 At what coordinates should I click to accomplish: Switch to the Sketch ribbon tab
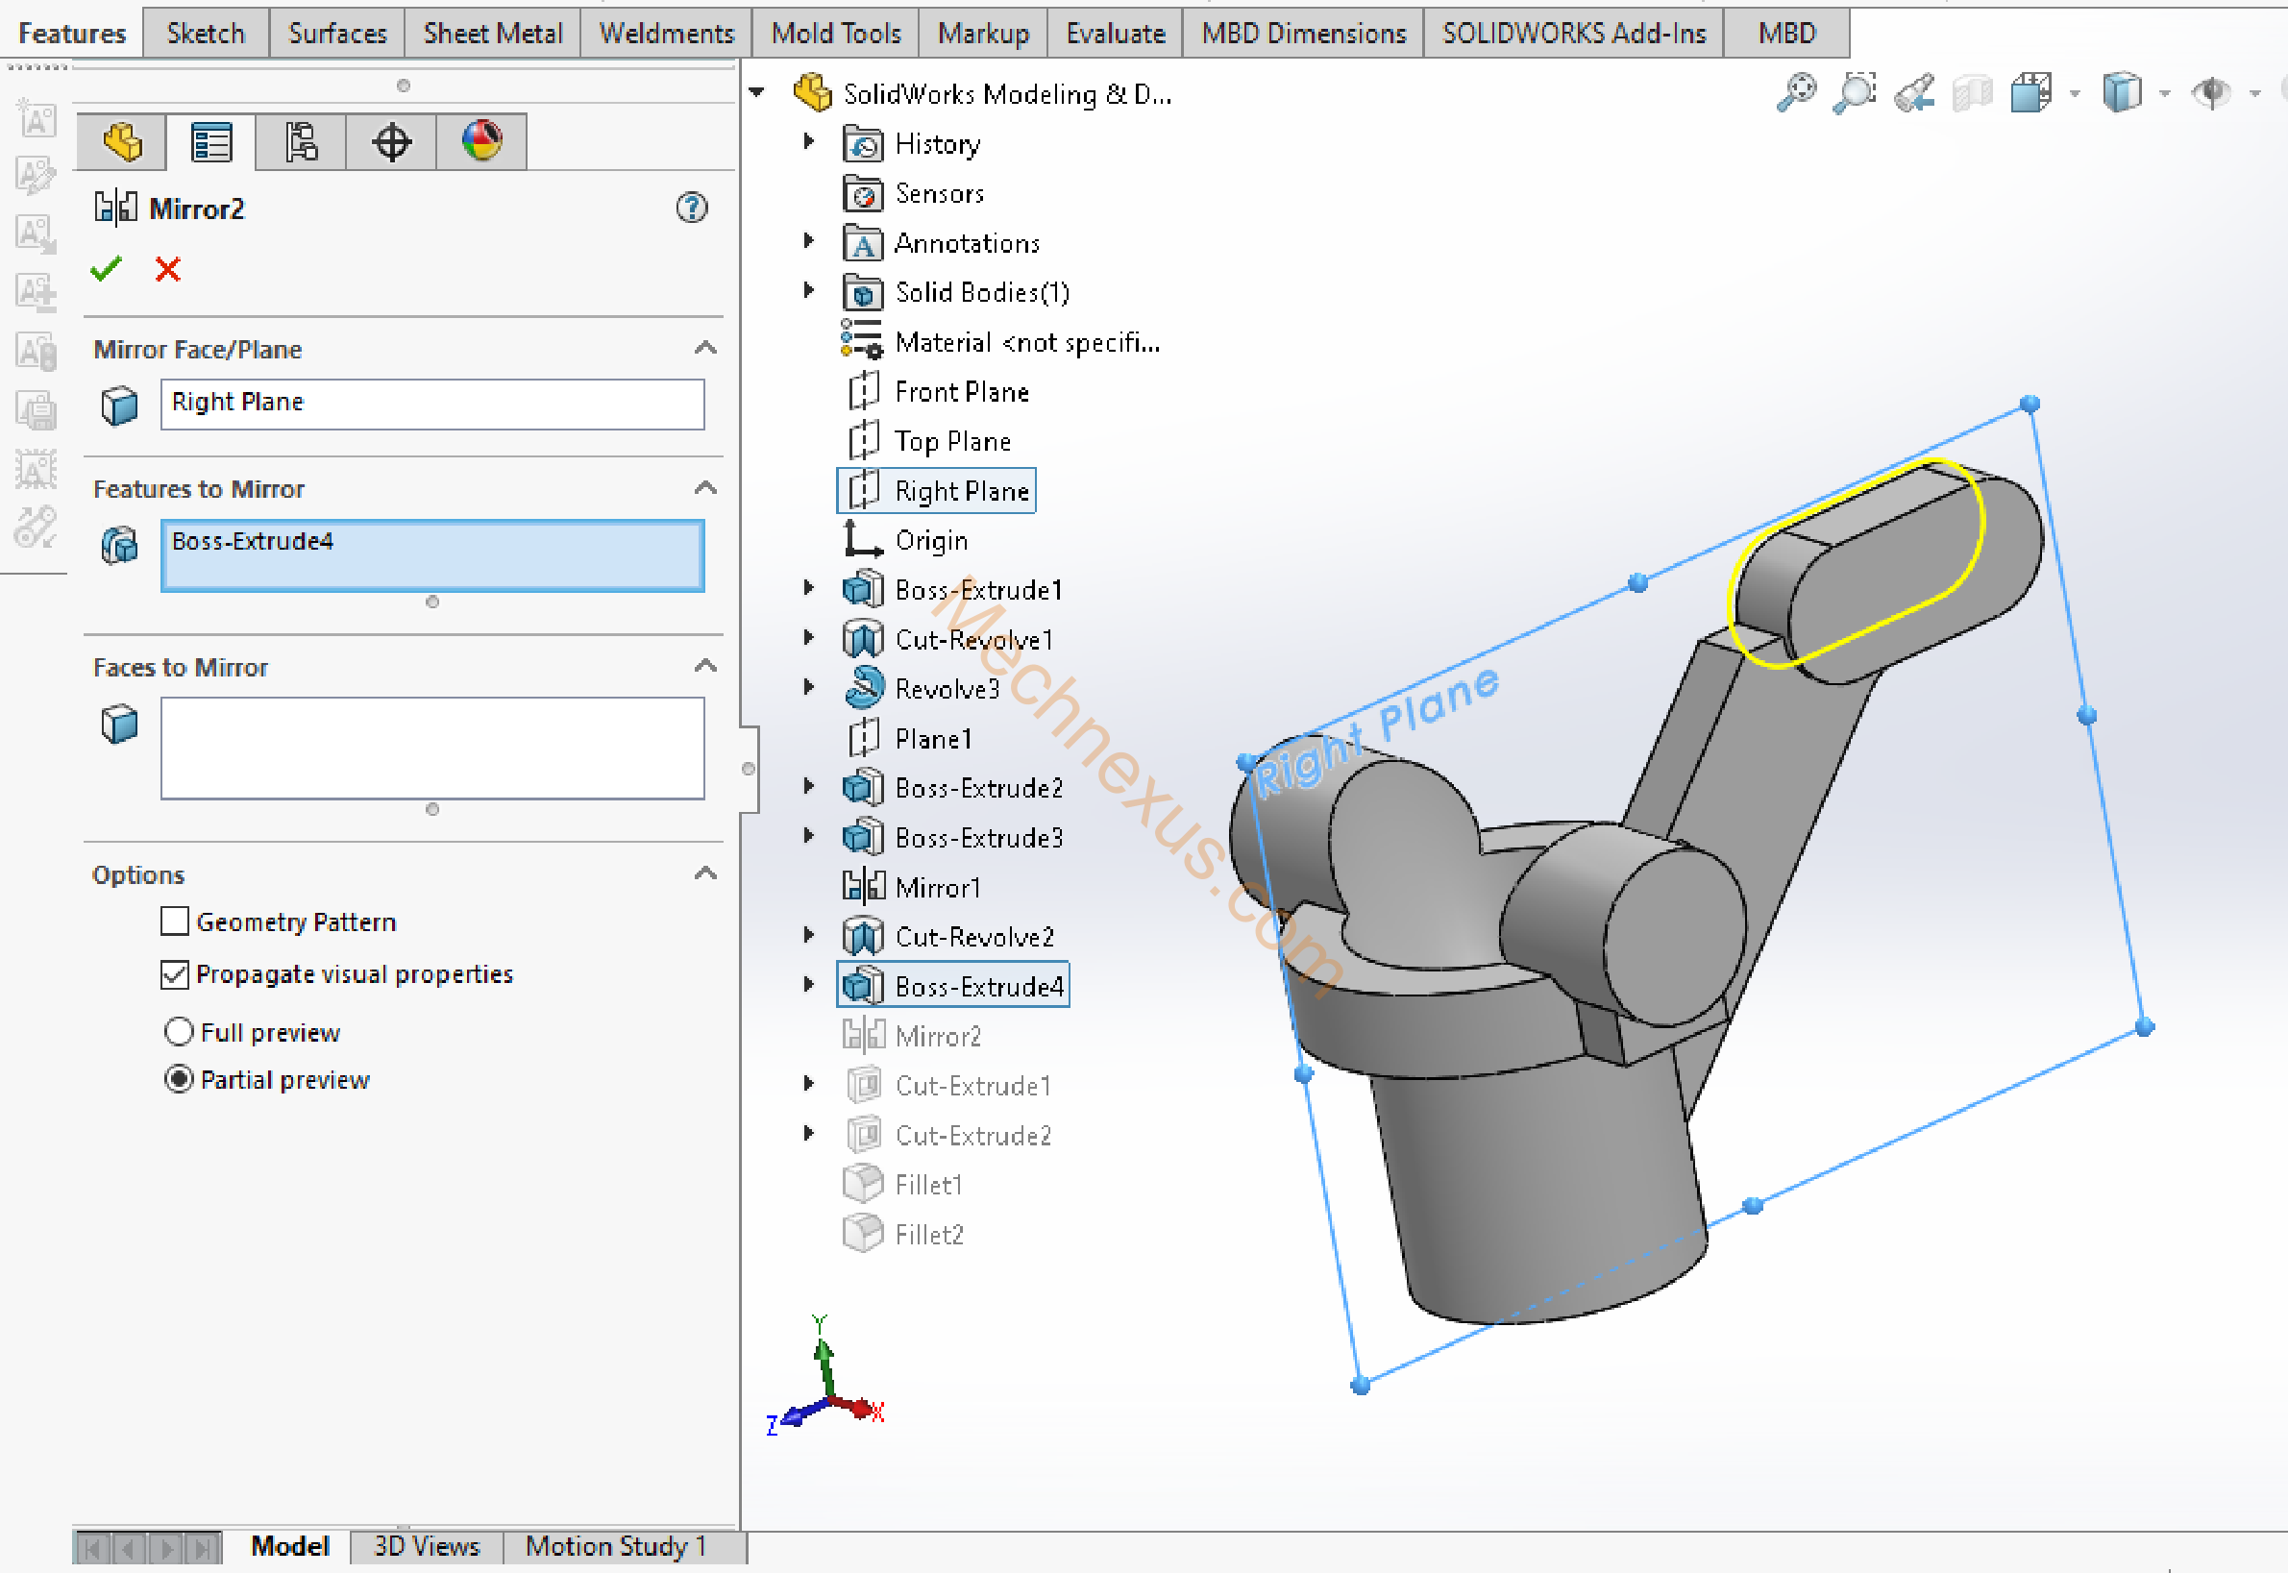[205, 34]
